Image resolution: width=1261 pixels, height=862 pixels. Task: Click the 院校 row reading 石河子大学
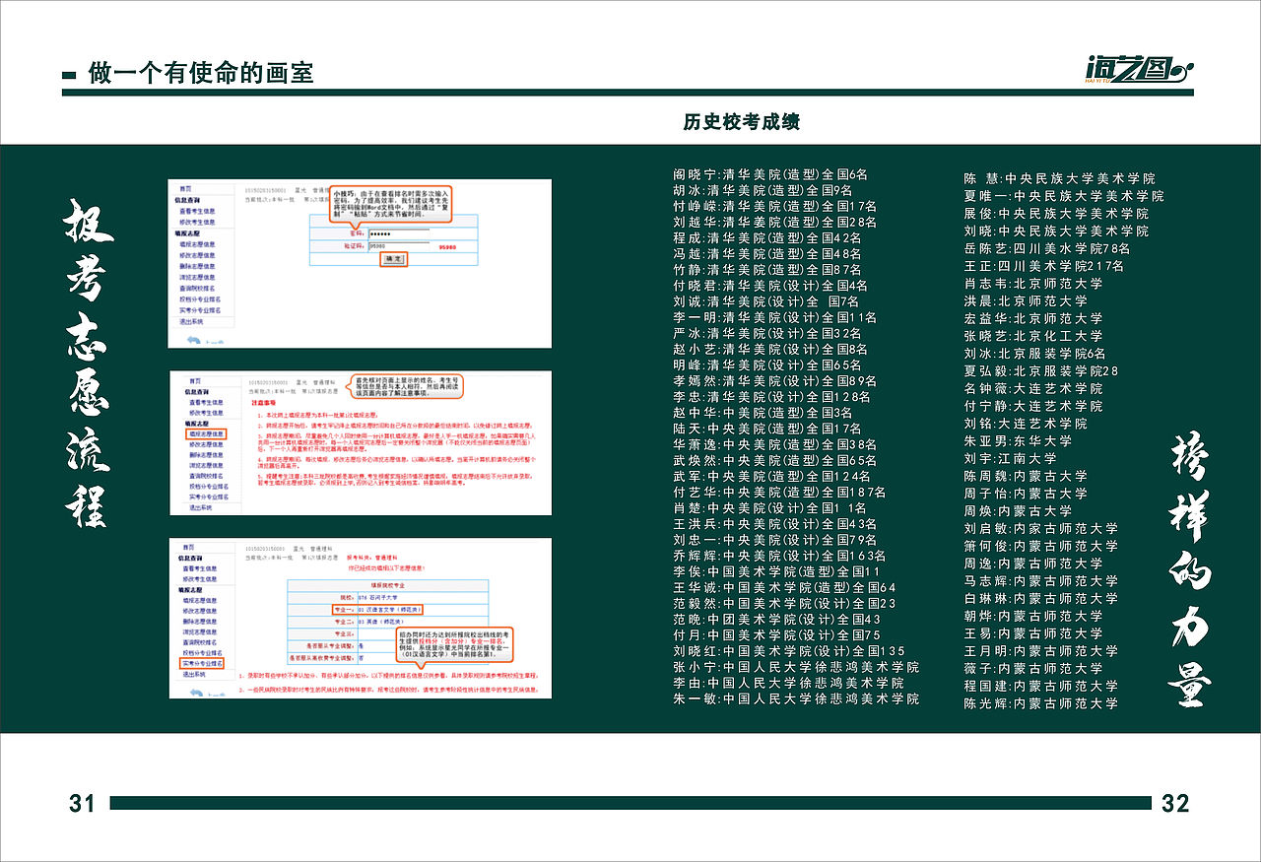click(389, 597)
